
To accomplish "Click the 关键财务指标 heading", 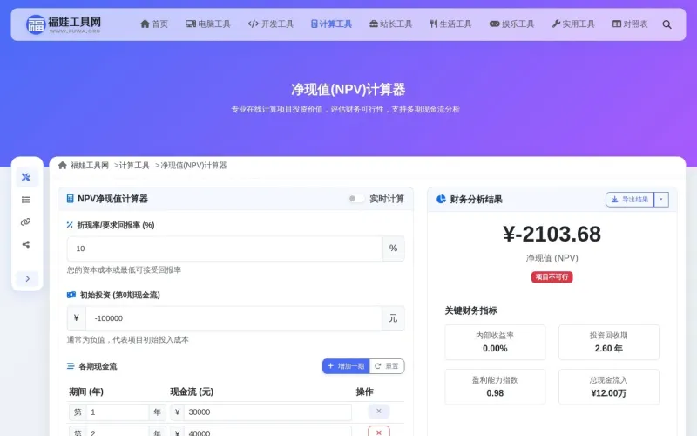I will tap(470, 310).
